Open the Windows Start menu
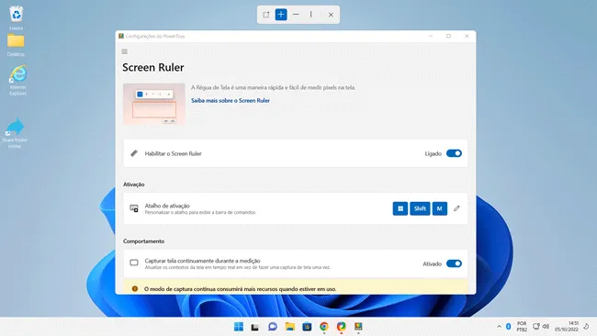Viewport: 597px width, 336px height. (239, 327)
